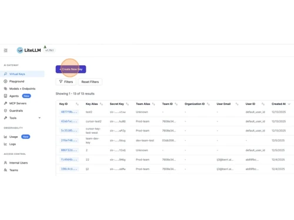
Task: Click Key Alias column header text
Action: click(92, 104)
